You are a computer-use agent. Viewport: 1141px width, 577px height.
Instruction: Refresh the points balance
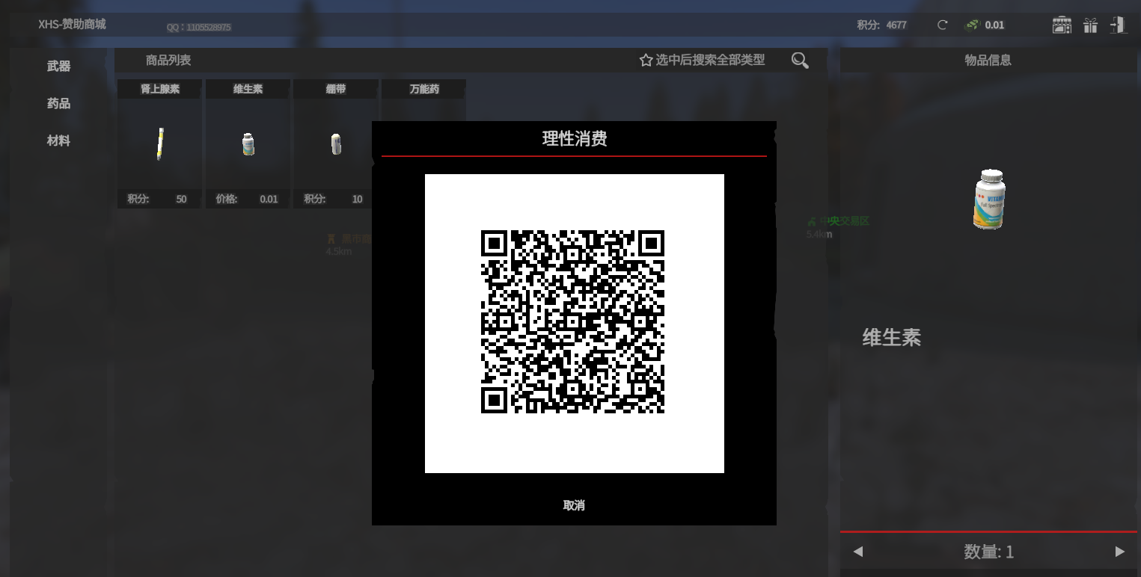tap(942, 25)
